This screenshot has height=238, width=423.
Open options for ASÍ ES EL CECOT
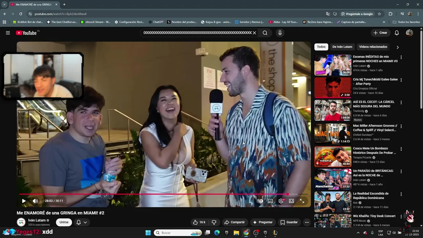(x=401, y=102)
